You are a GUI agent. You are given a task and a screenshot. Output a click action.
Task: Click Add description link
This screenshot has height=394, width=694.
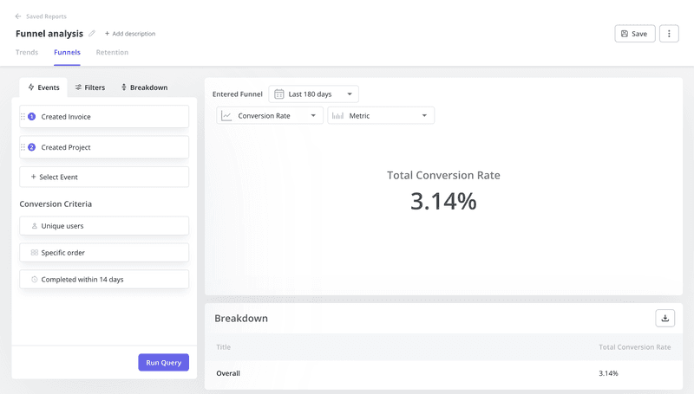(x=130, y=34)
